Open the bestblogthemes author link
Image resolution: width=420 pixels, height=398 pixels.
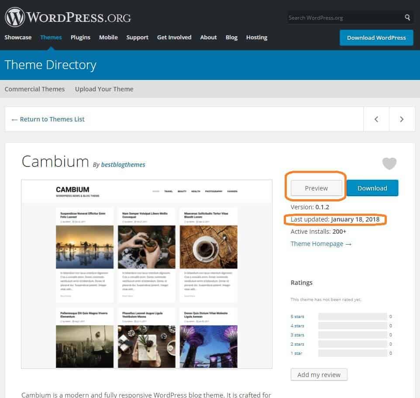click(123, 165)
